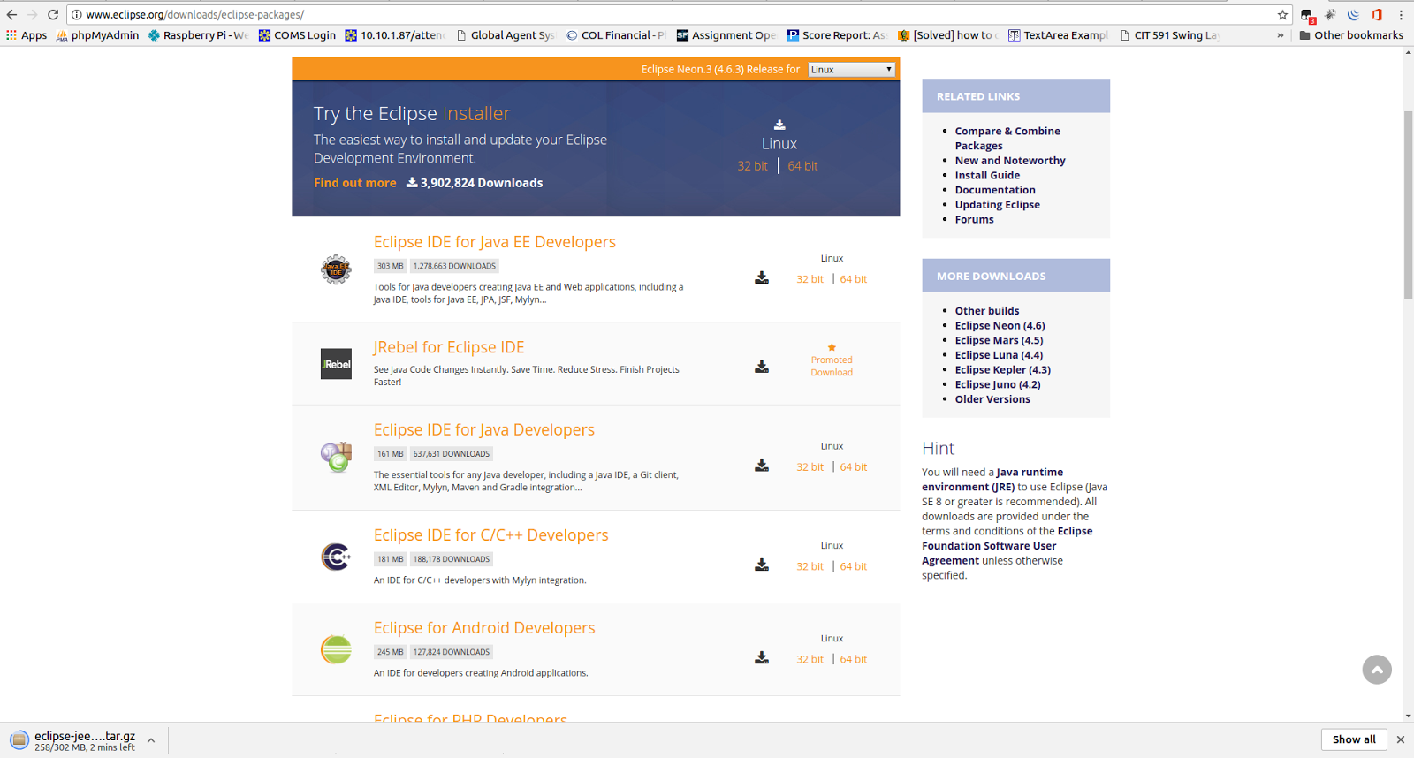1414x758 pixels.
Task: Open Eclipse Foundation Software User Agreement link
Action: coord(1007,546)
